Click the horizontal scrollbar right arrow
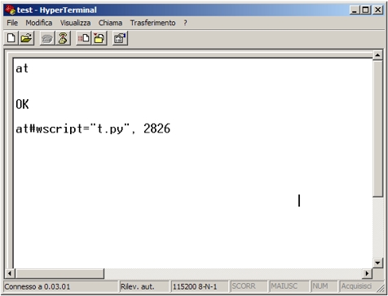388x296 pixels. [368, 273]
